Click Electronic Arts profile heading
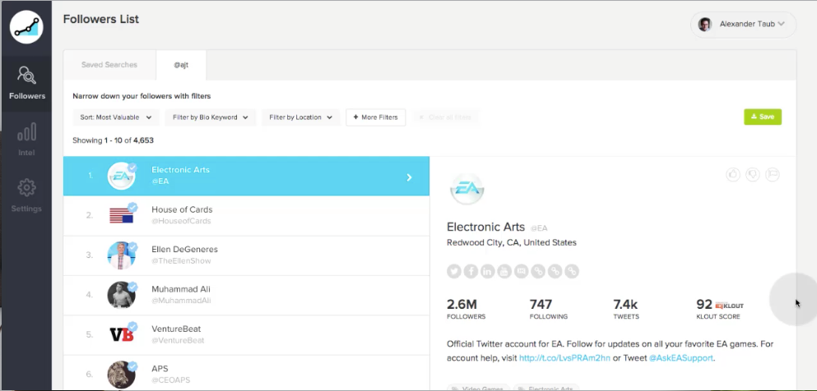Viewport: 817px width, 391px height. 485,227
